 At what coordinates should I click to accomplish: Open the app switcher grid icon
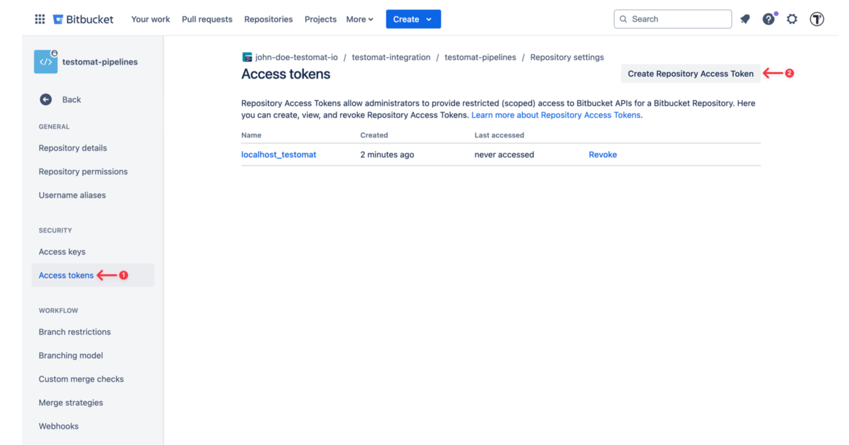40,19
